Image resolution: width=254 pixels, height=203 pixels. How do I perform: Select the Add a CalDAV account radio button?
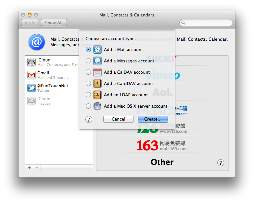[88, 72]
